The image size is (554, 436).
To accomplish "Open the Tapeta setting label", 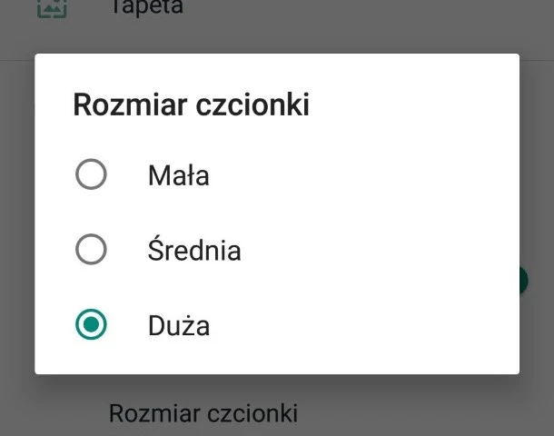I will [x=146, y=8].
